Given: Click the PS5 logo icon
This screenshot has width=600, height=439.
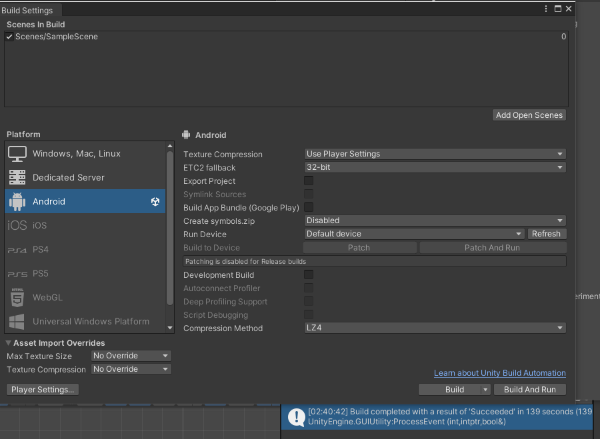Looking at the screenshot, I should tap(17, 274).
